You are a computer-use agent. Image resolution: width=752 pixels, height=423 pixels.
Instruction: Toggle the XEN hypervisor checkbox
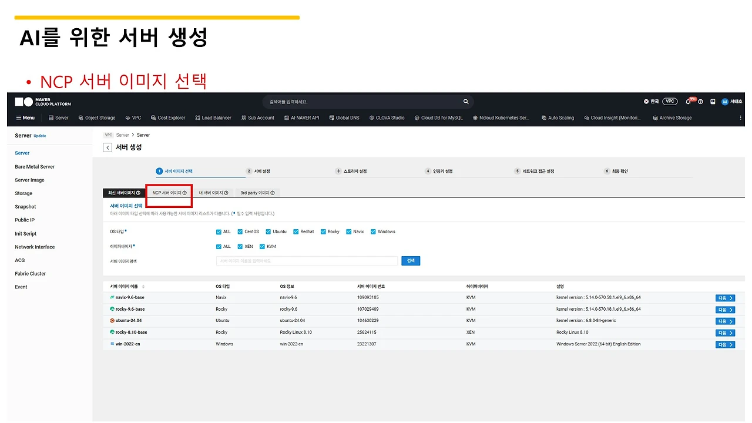click(240, 246)
